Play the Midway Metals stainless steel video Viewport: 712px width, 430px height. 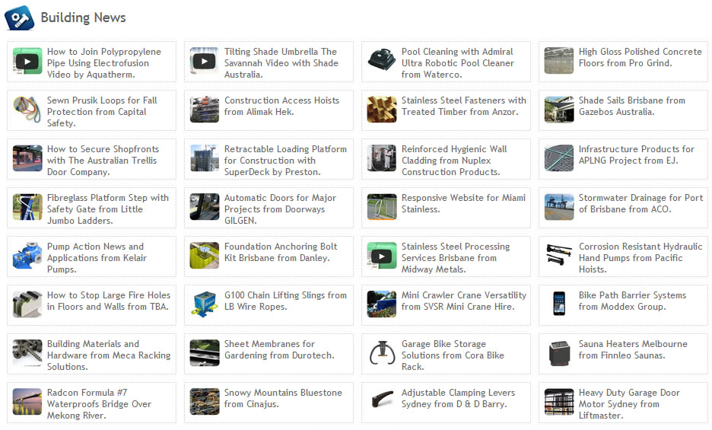pos(381,256)
